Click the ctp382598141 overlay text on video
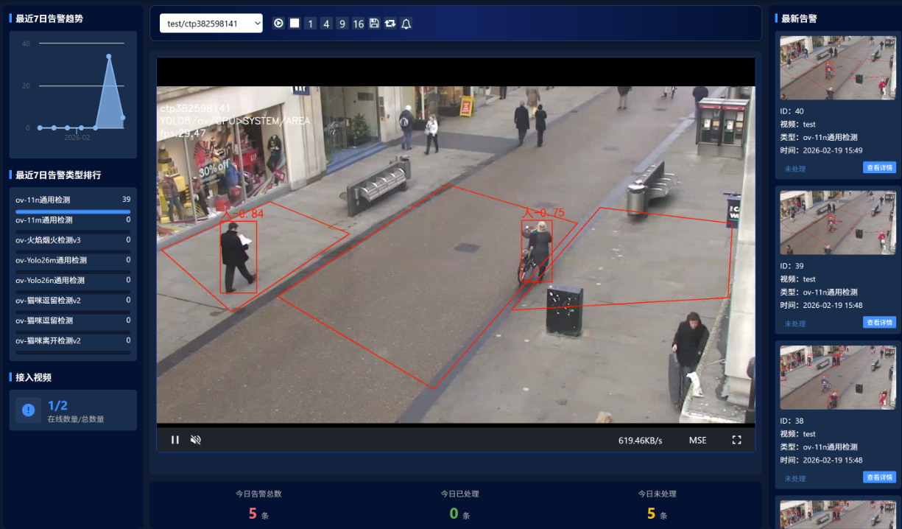This screenshot has width=902, height=529. pos(195,108)
